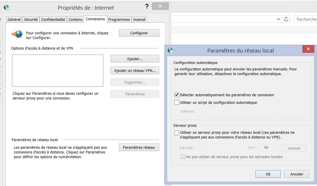Click the greyed Supprimer... button

135,82
